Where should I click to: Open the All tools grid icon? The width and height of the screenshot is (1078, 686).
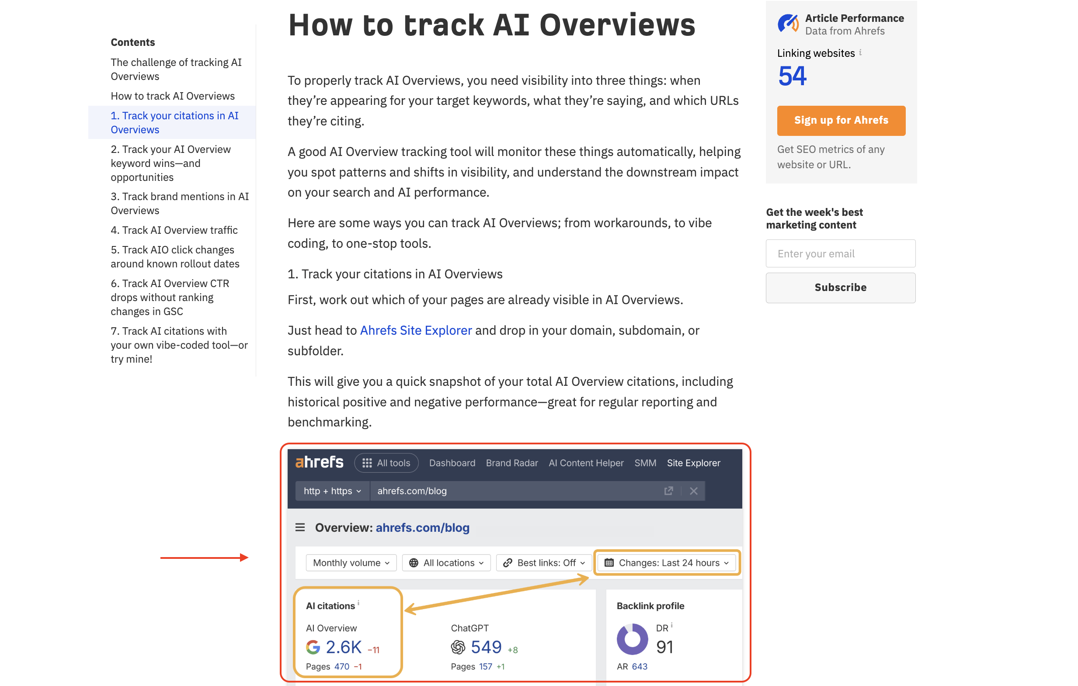368,463
